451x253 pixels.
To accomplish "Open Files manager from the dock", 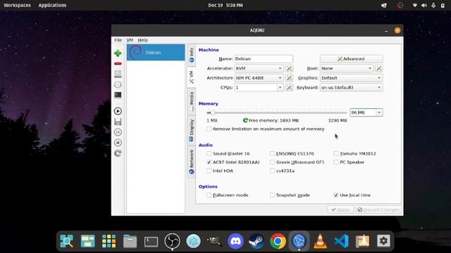I will pyautogui.click(x=130, y=241).
